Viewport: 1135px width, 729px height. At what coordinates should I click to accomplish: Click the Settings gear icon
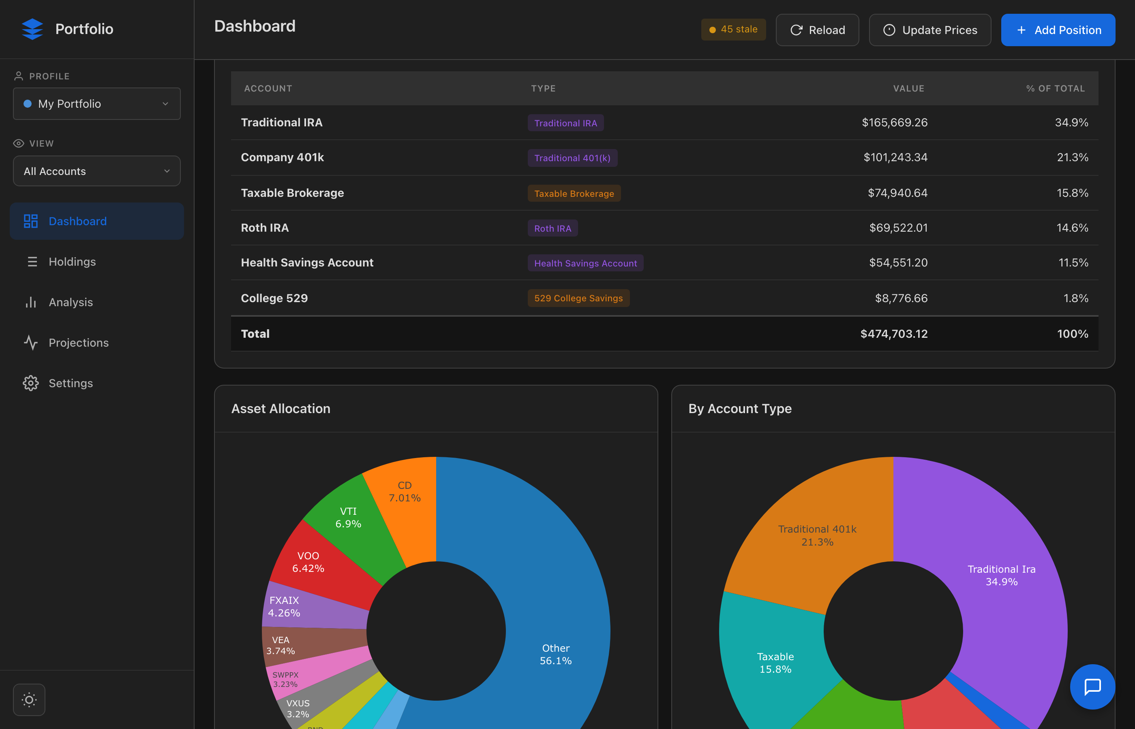point(31,383)
